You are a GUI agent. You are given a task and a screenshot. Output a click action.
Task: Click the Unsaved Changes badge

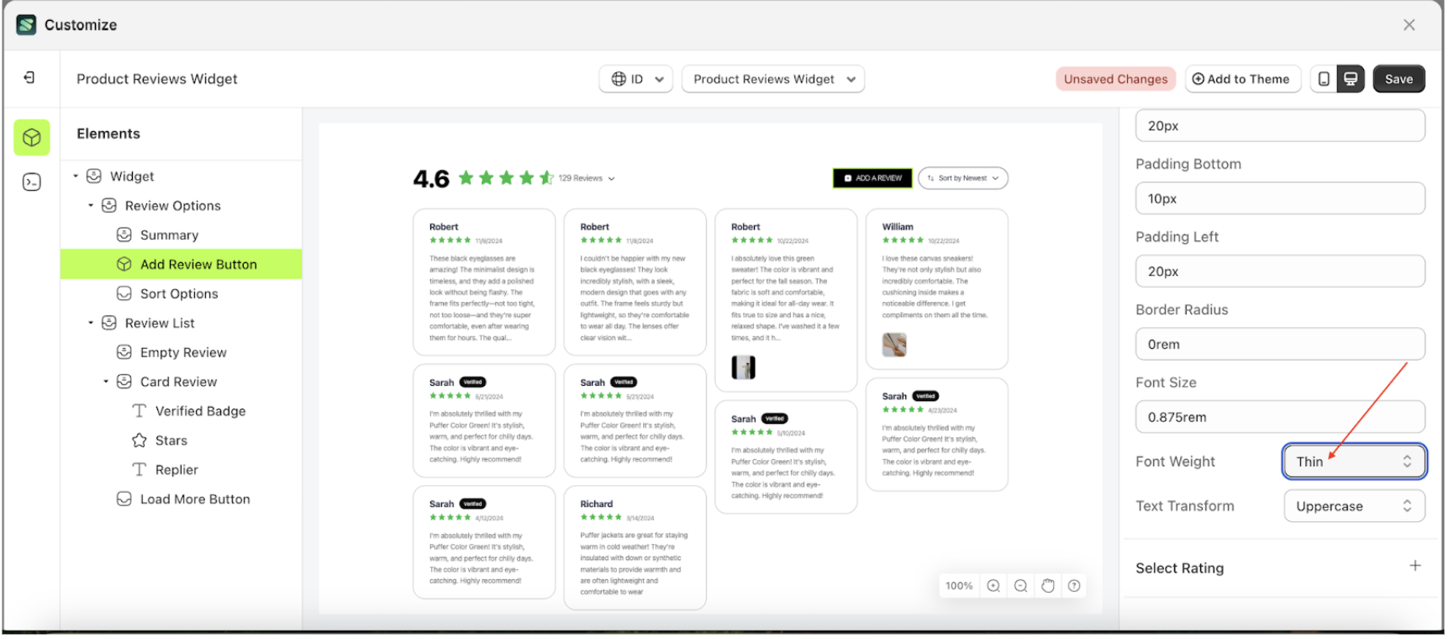pyautogui.click(x=1115, y=79)
